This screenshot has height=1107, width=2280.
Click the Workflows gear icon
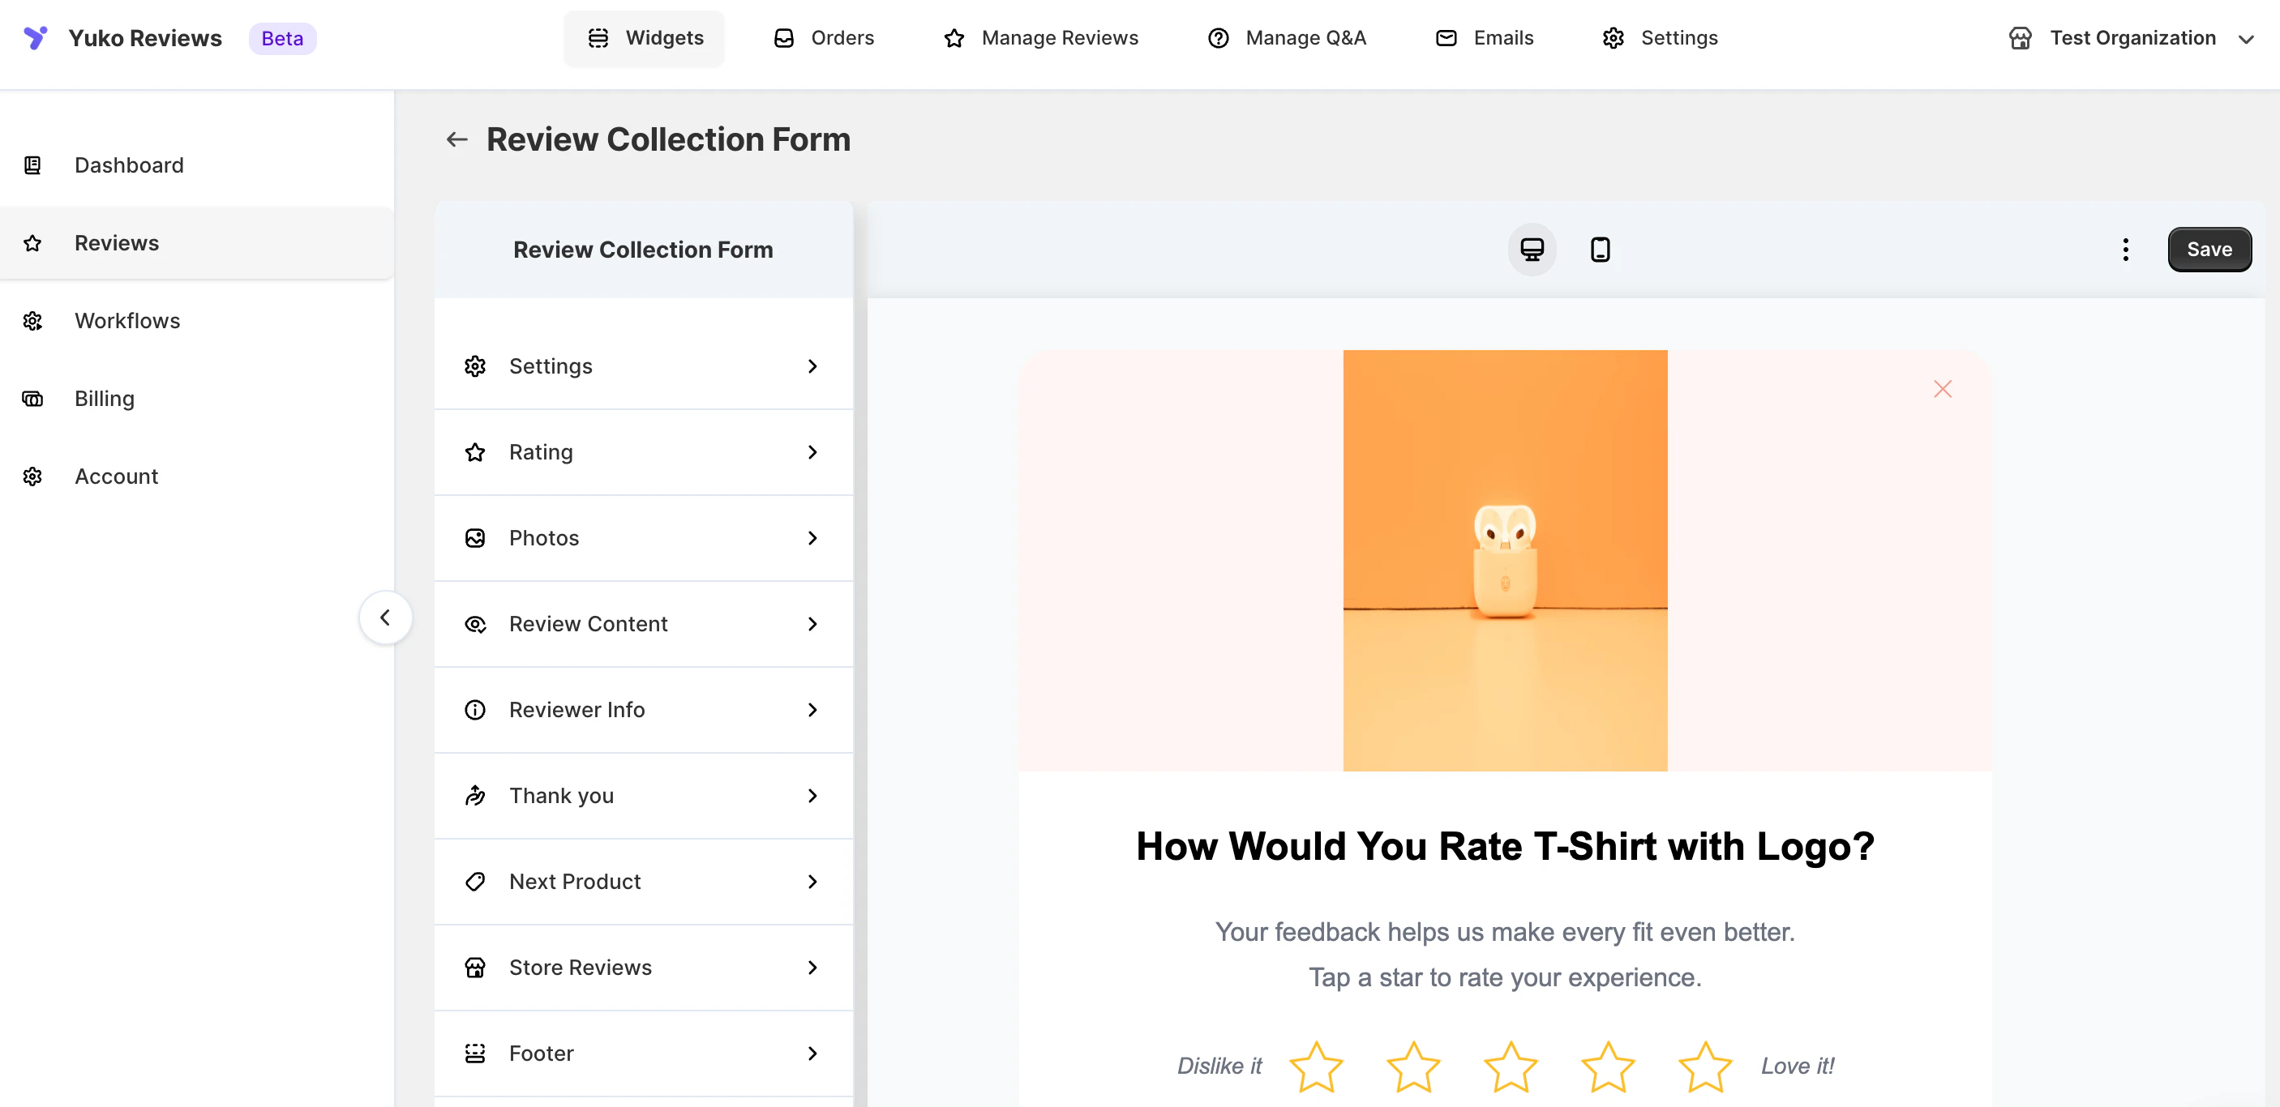click(x=32, y=321)
